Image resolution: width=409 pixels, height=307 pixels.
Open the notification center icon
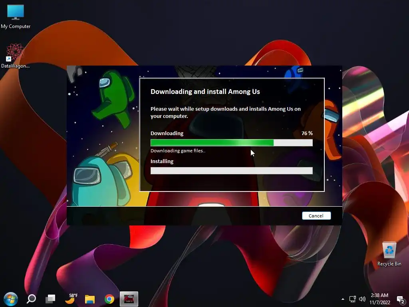tap(400, 299)
